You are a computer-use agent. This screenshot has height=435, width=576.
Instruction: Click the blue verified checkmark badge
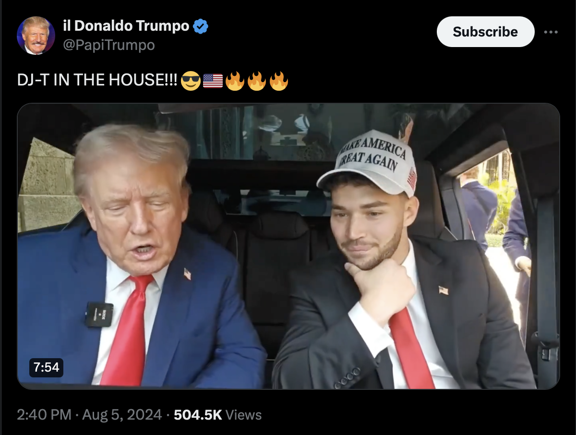tap(200, 26)
